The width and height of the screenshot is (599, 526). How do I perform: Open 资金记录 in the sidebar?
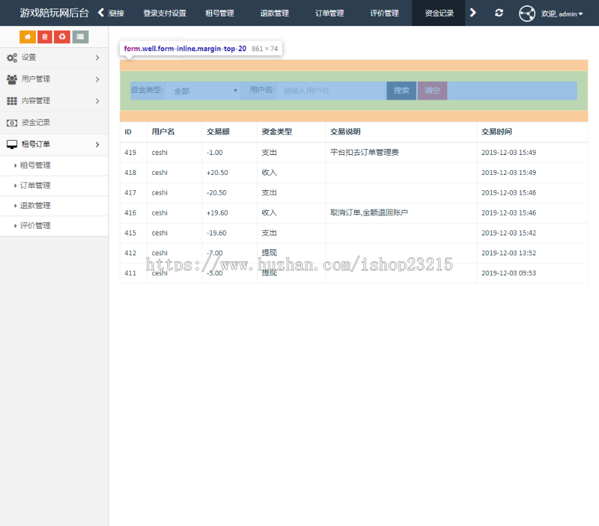point(36,122)
